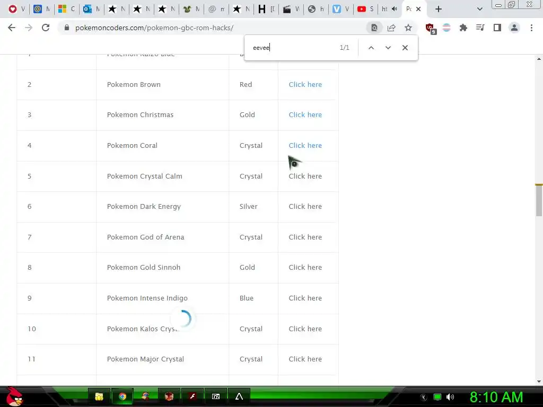Open the Chrome profile avatar
Screen dimensions: 543x407
click(x=514, y=28)
